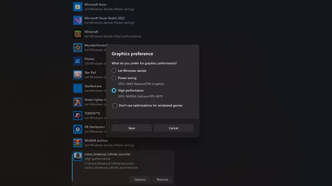Viewport: 332px width, 186px height.
Task: Remove arena_breakout_infinite_launcher from the list
Action: tap(162, 180)
